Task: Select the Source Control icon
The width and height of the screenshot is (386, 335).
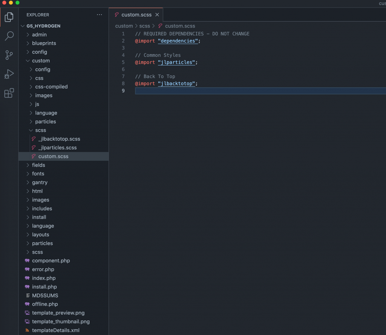Action: [x=9, y=55]
